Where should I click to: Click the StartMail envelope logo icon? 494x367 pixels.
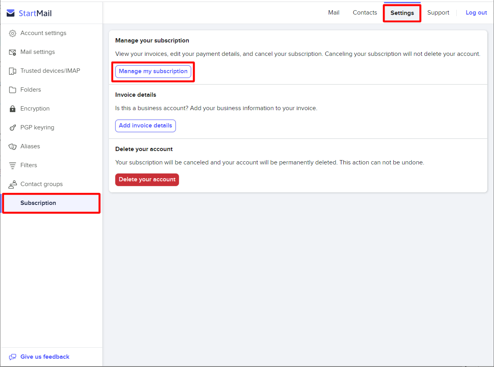[11, 13]
